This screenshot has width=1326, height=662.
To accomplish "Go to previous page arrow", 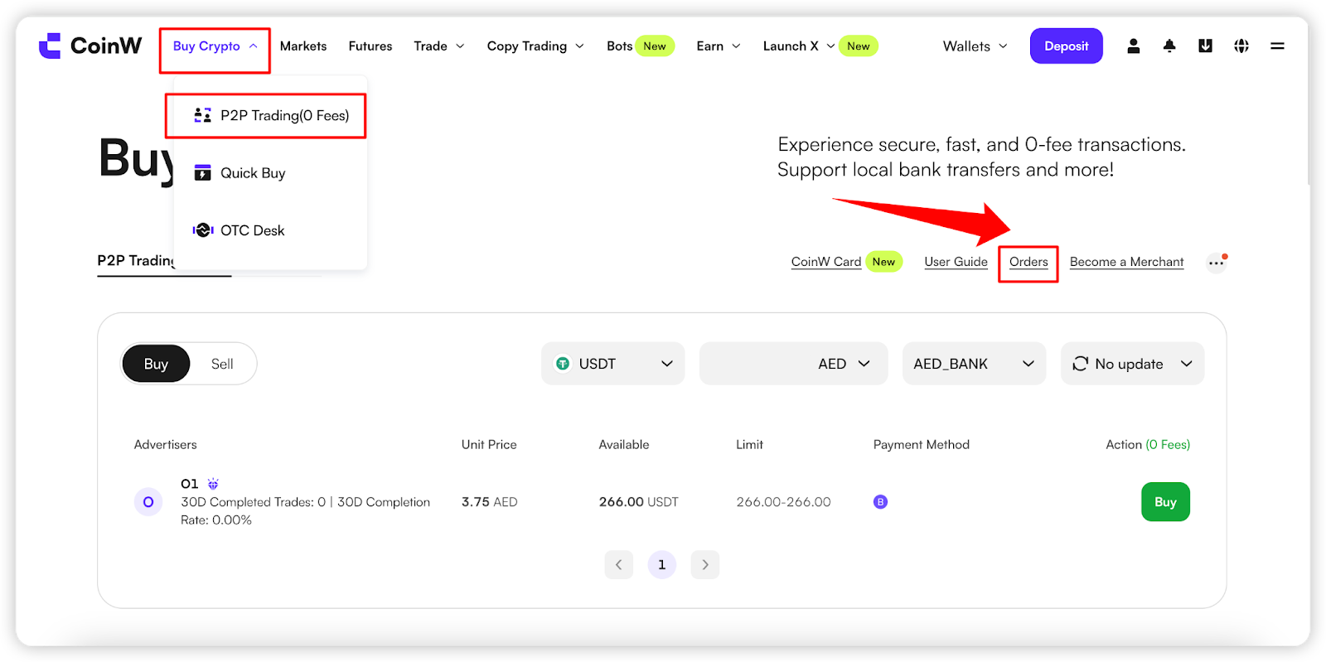I will click(x=618, y=564).
